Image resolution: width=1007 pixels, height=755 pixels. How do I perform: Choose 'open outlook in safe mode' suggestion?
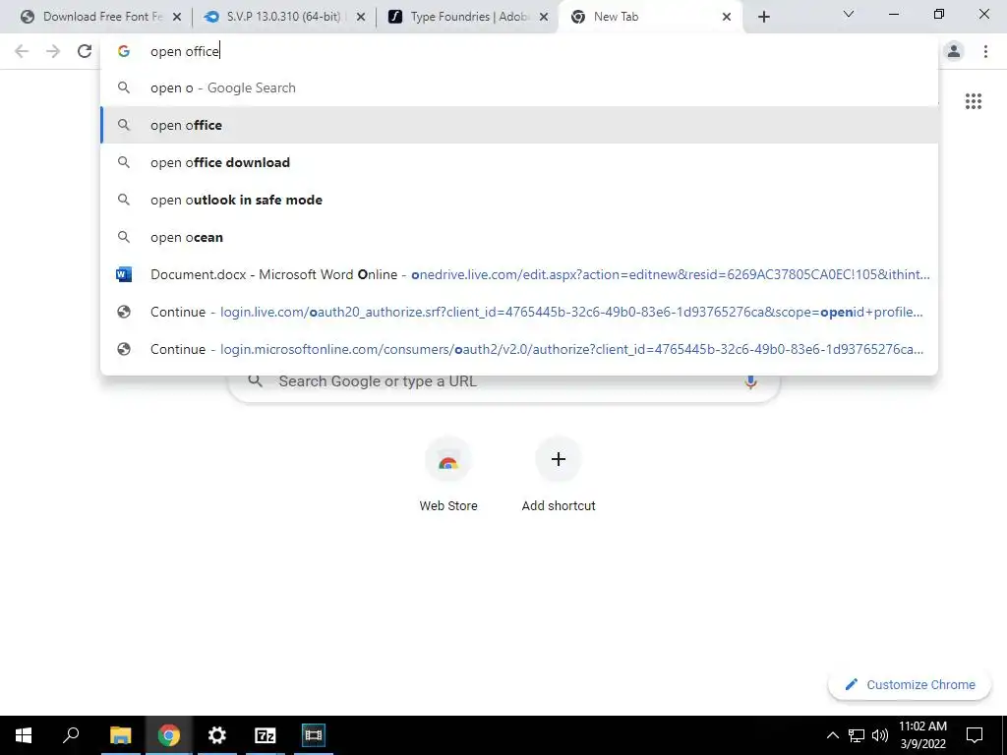coord(519,200)
